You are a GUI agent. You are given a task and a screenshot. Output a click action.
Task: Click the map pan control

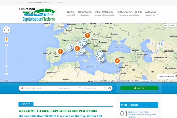pyautogui.click(x=6, y=30)
